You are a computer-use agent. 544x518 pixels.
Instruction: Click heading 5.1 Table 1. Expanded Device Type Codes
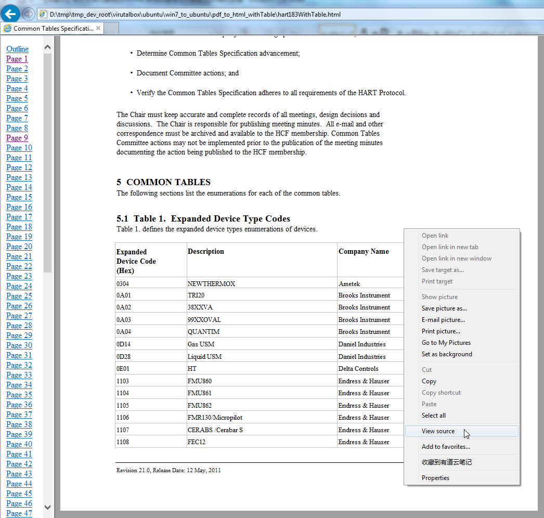(203, 218)
